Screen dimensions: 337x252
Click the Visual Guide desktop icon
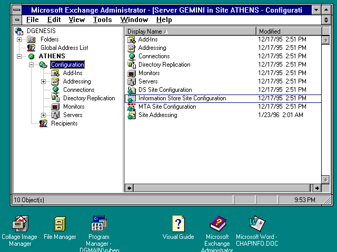click(x=178, y=224)
